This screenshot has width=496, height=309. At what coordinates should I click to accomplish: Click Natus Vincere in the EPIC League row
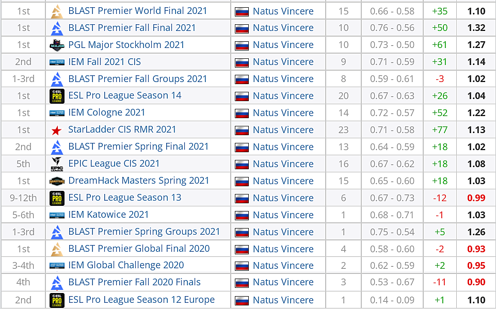point(283,164)
